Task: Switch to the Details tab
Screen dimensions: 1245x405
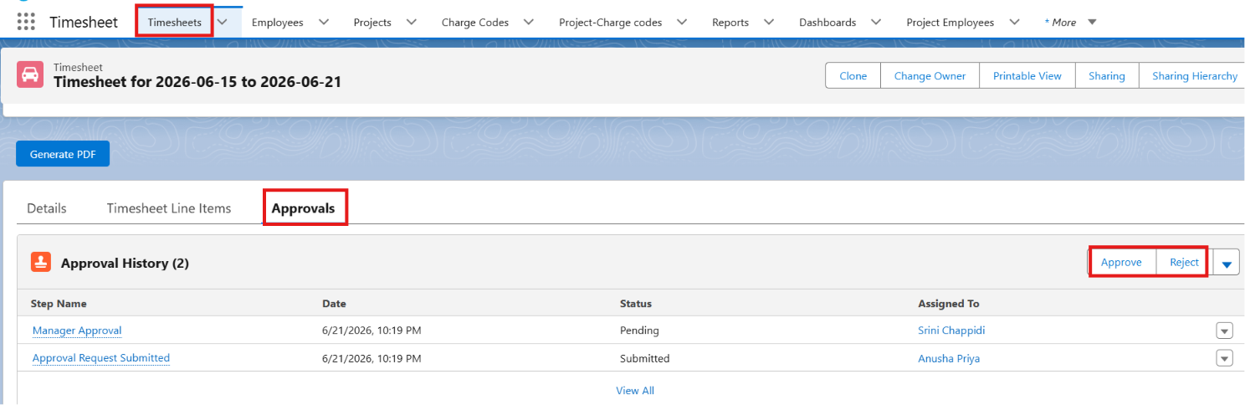Action: [47, 208]
